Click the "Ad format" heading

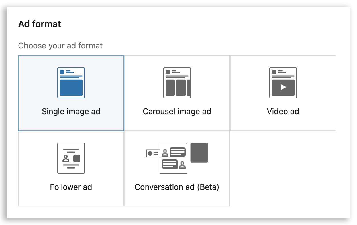pyautogui.click(x=40, y=24)
